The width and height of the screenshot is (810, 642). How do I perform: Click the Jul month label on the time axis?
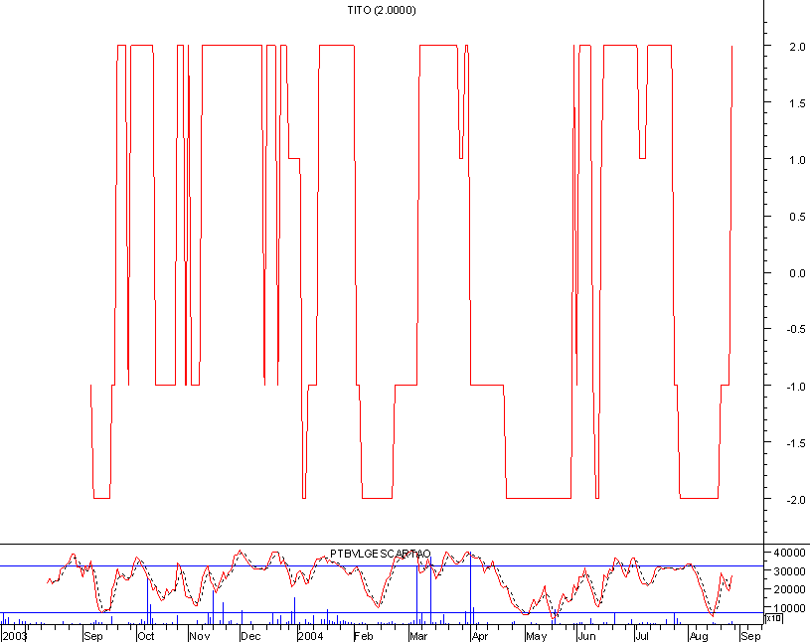tap(642, 636)
